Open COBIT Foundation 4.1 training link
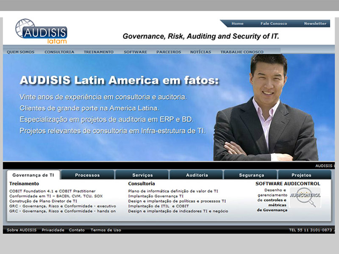Screen dimensions: 339x254 pos(52,191)
